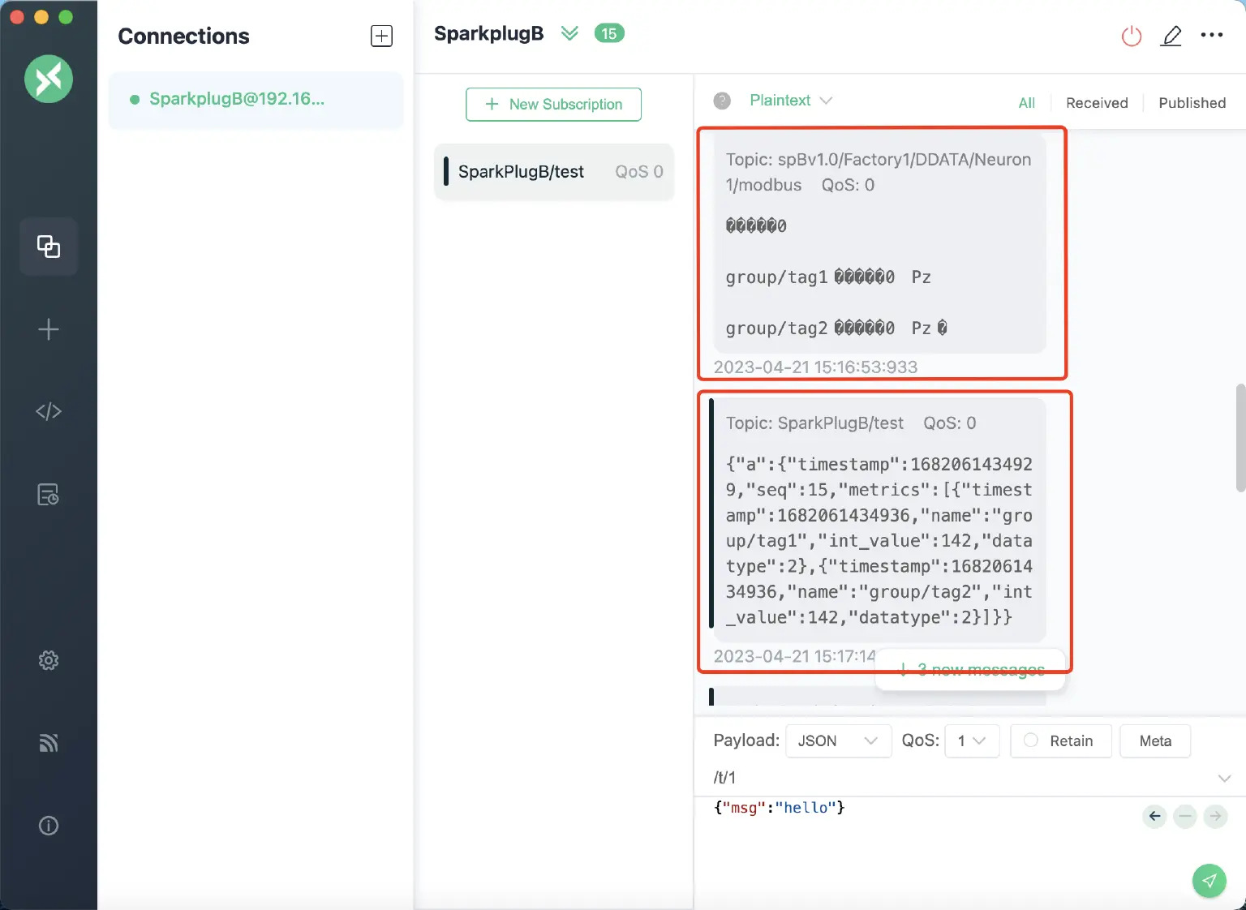Image resolution: width=1246 pixels, height=910 pixels.
Task: Expand the Plaintext format dropdown
Action: [x=791, y=101]
